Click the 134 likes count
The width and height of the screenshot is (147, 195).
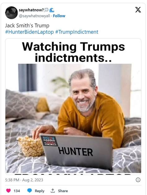point(17,191)
